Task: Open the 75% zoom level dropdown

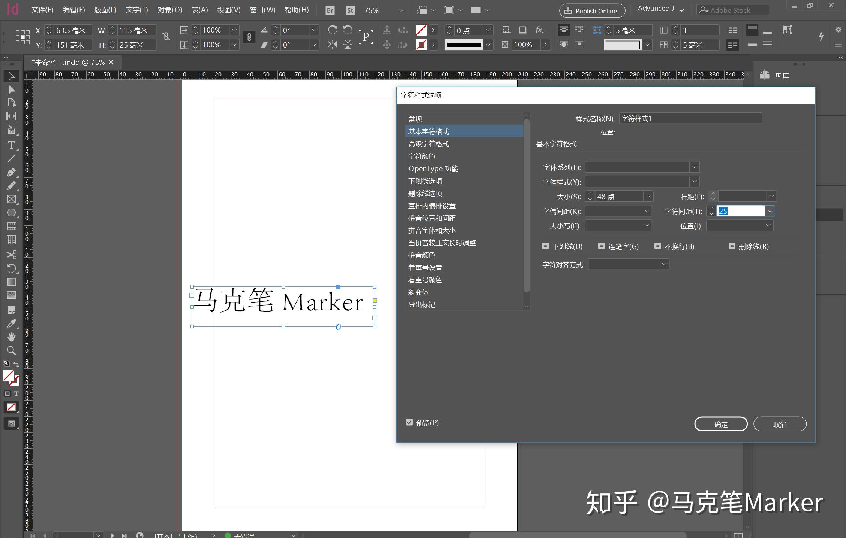Action: pos(401,10)
